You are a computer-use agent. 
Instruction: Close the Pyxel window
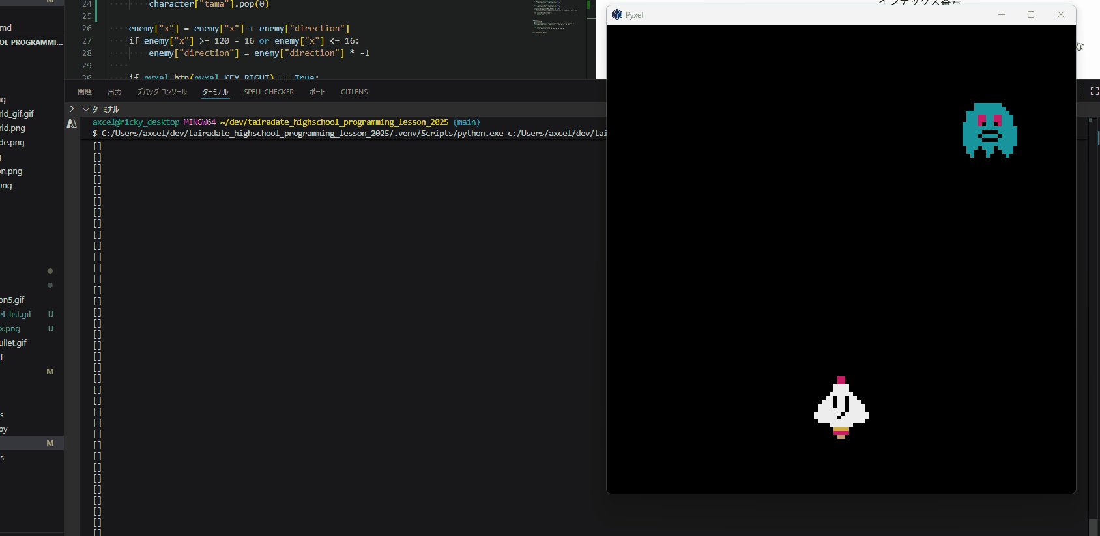pos(1061,15)
